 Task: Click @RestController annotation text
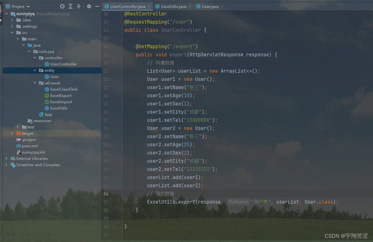click(x=145, y=14)
